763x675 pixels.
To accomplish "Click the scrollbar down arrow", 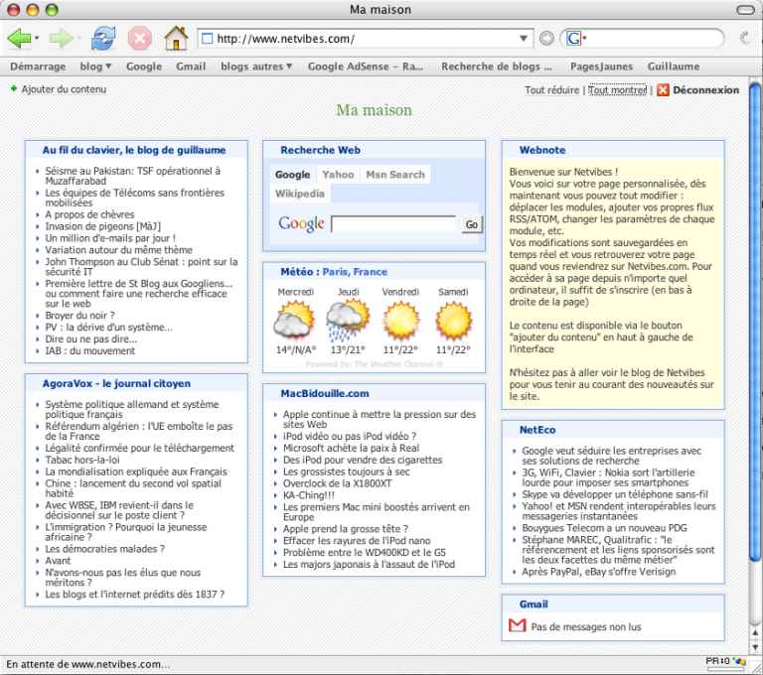I will pos(755,647).
